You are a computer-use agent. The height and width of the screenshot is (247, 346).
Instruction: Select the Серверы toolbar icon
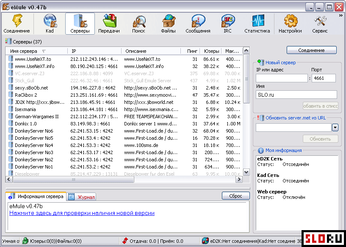(x=80, y=24)
